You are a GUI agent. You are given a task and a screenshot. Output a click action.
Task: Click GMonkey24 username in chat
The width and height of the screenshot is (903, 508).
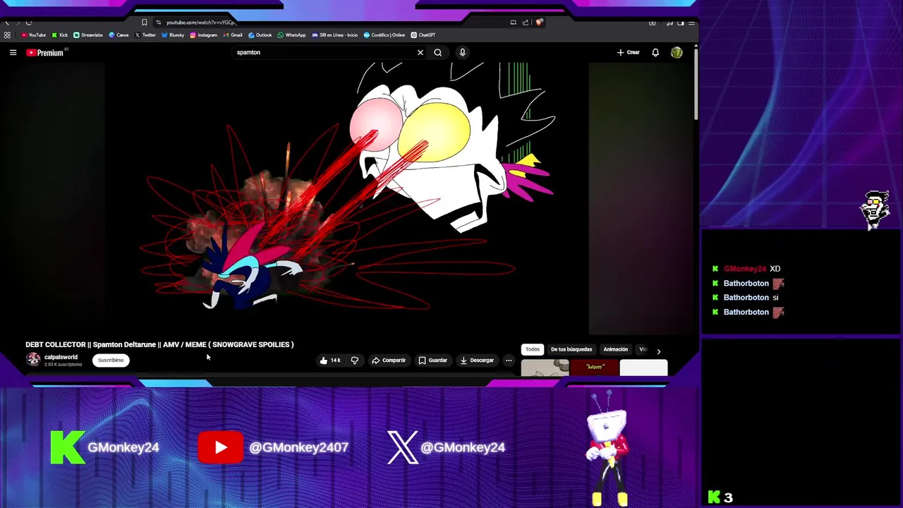[x=745, y=269]
